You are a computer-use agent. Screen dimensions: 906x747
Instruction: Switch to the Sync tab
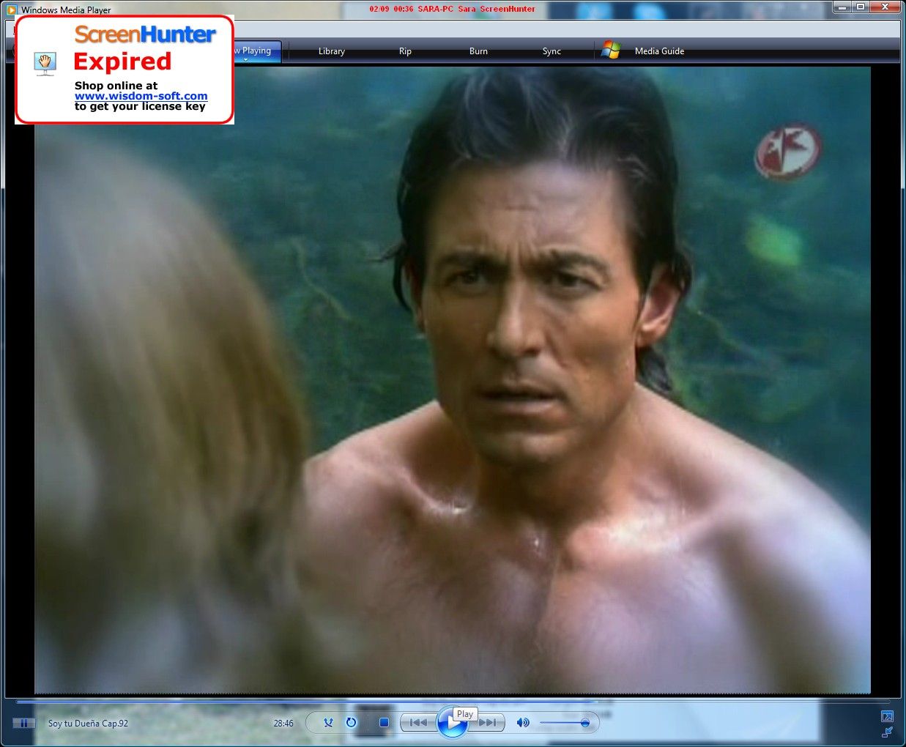(x=552, y=51)
